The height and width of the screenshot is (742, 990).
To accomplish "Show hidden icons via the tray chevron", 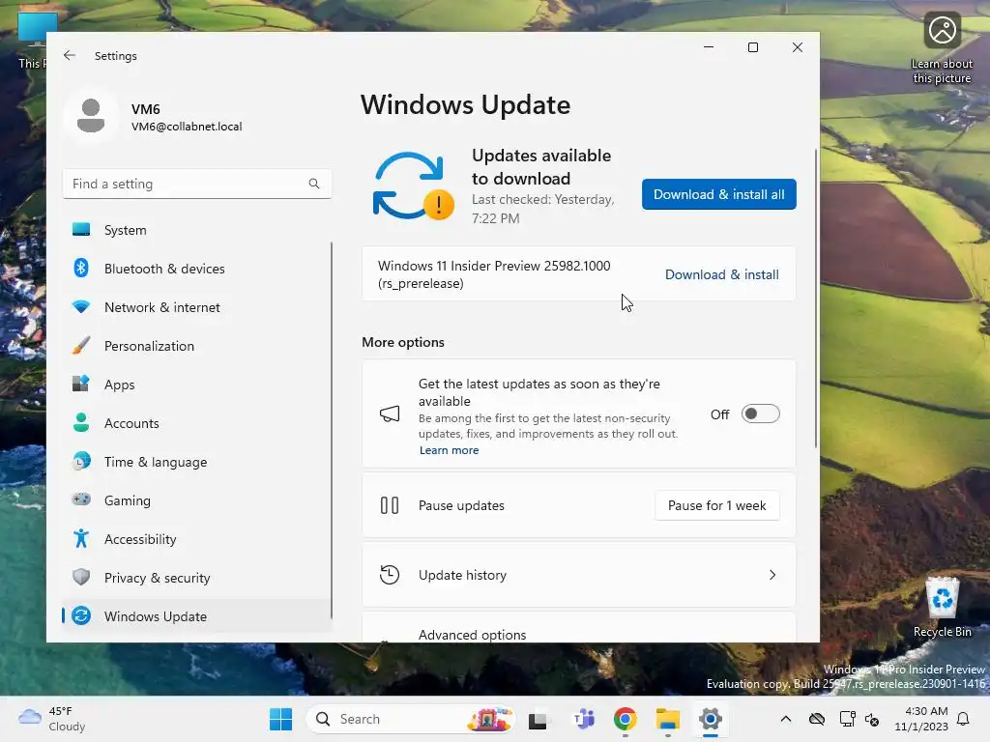I will tap(785, 719).
